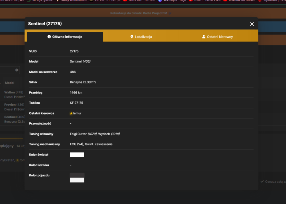Open the DVRST - CLOSE EYE bookmark
The width and height of the screenshot is (286, 204).
tap(205, 1)
